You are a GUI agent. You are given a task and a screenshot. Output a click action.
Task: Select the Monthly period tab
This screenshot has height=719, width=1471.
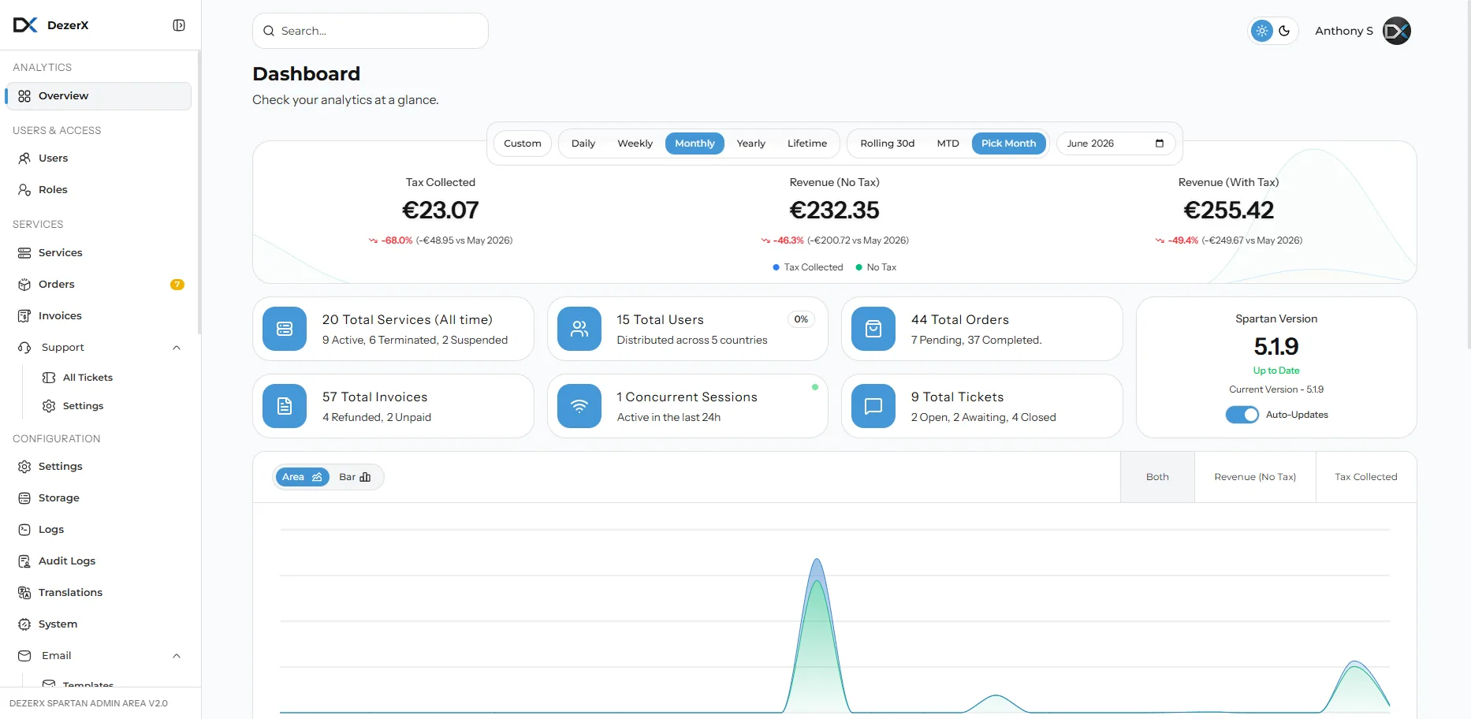pos(695,143)
